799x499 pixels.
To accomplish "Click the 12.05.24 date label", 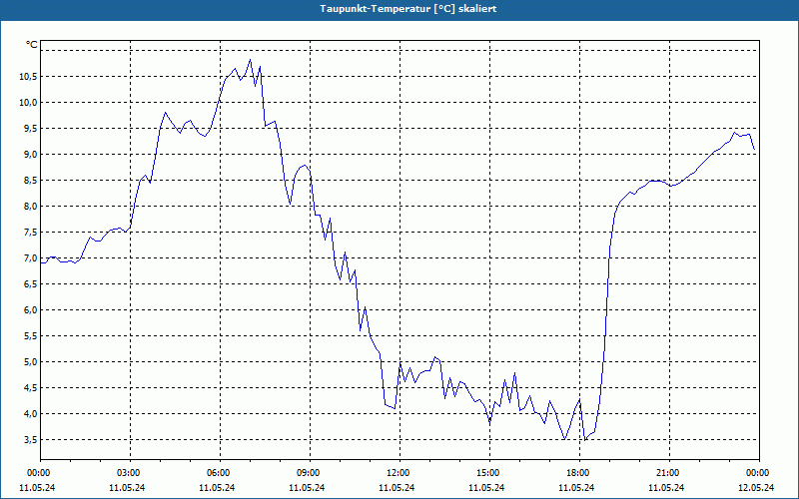I will (x=756, y=487).
